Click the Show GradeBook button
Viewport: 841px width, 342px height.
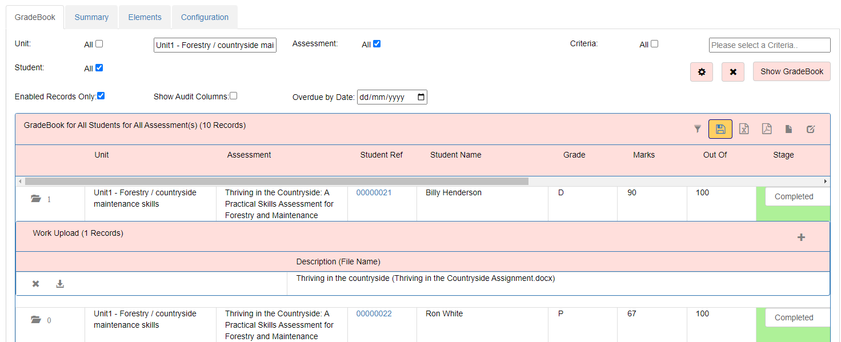[x=791, y=71]
